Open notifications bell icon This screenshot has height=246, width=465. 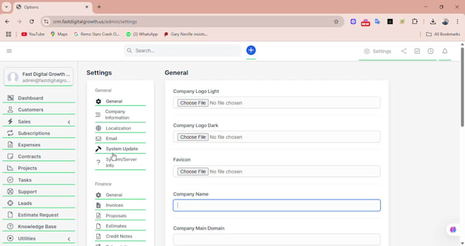pos(445,51)
